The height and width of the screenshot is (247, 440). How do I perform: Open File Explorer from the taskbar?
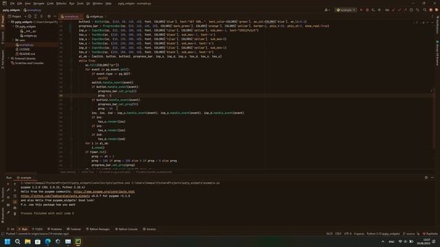[27, 242]
